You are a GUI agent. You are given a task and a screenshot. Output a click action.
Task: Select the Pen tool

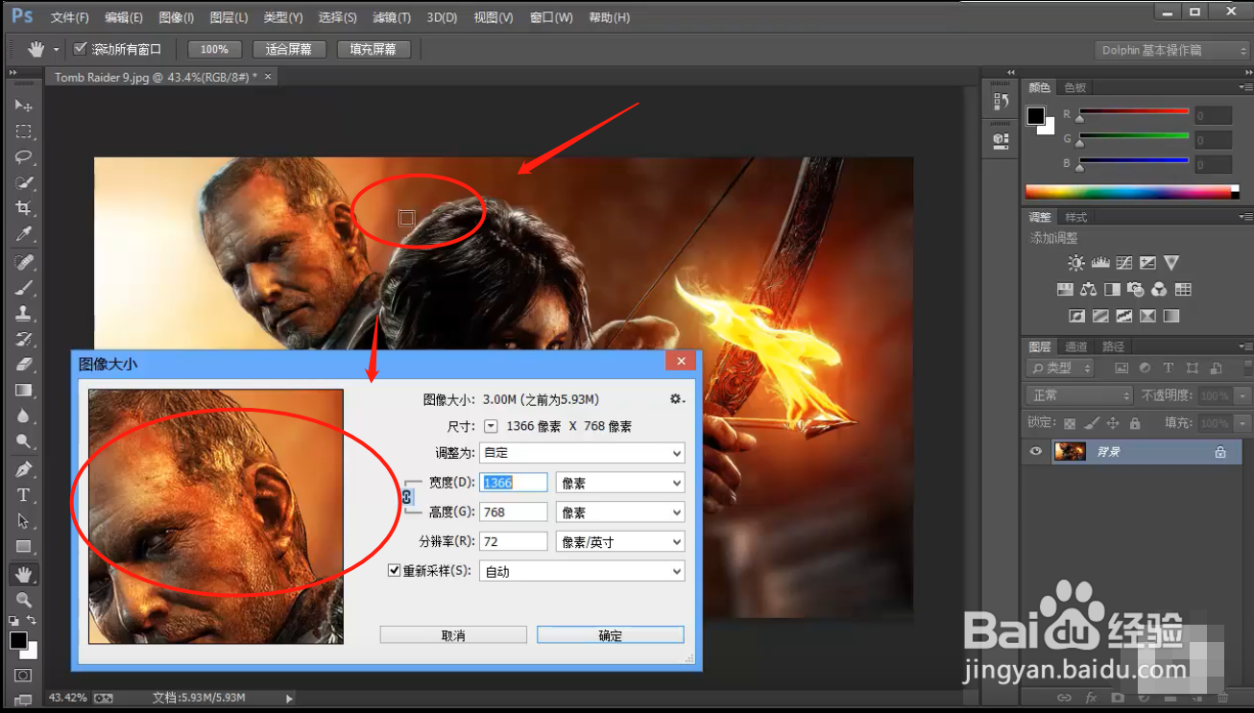pos(24,469)
